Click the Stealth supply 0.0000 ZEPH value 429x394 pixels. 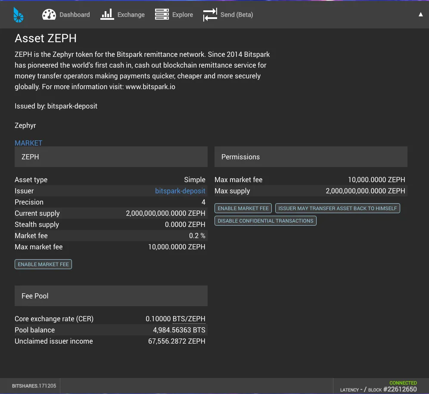tap(185, 224)
